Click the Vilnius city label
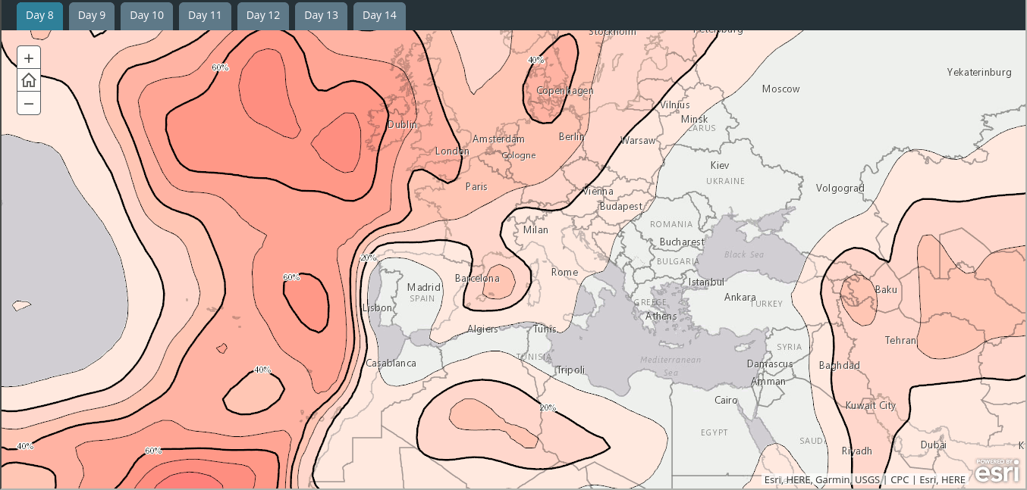The width and height of the screenshot is (1027, 490). tap(674, 105)
